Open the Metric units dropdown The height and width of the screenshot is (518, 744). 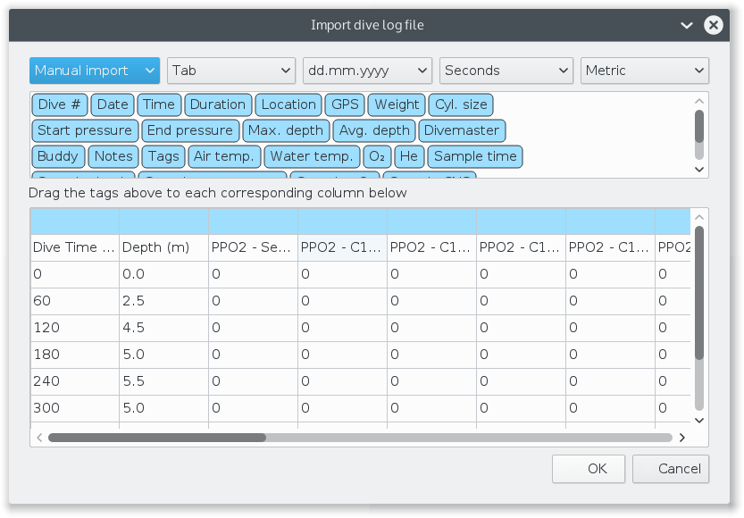[644, 71]
